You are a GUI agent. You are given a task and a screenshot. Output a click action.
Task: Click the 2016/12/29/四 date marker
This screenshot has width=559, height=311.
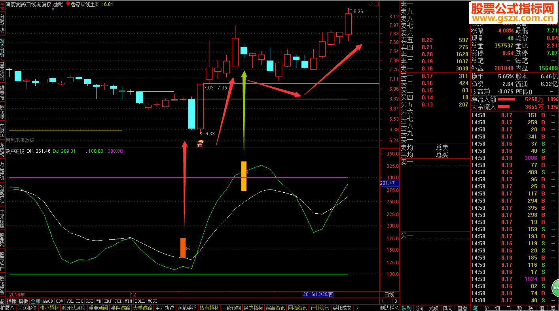pos(318,294)
